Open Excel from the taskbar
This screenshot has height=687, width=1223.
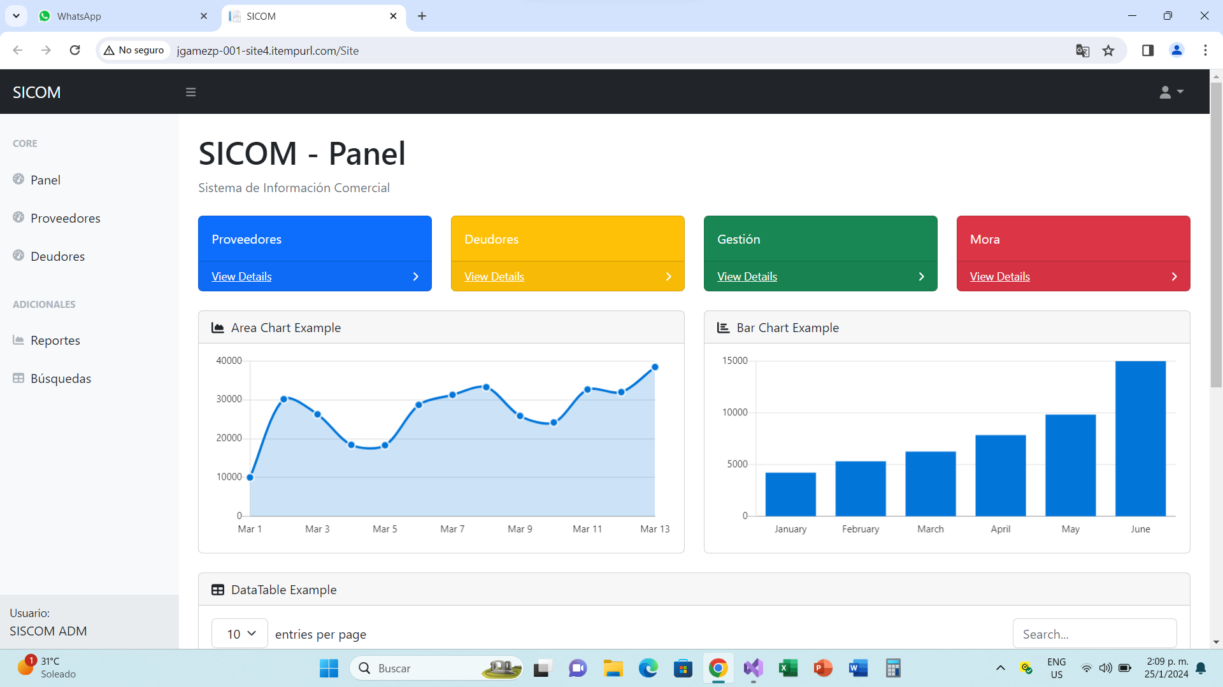(x=788, y=668)
